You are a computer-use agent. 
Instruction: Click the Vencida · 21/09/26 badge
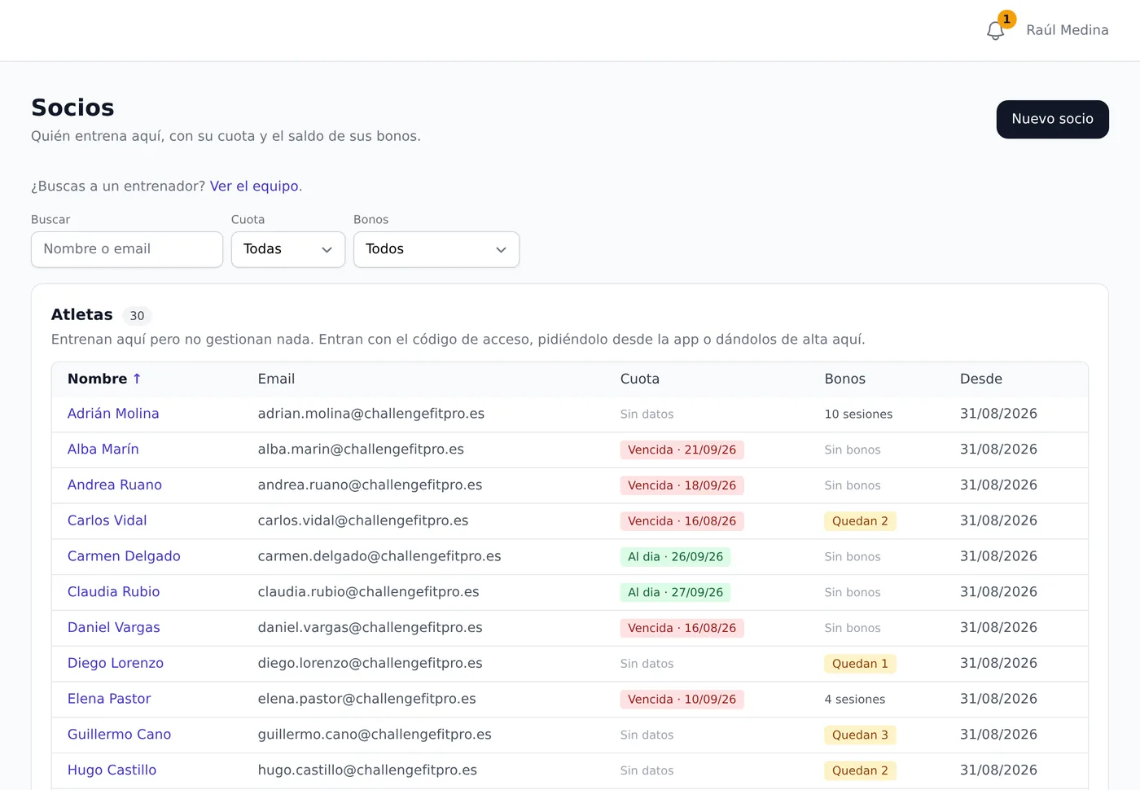(682, 450)
